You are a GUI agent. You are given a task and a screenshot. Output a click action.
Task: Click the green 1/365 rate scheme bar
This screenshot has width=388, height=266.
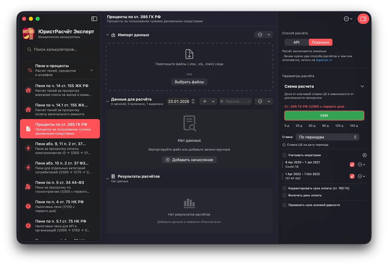324,116
